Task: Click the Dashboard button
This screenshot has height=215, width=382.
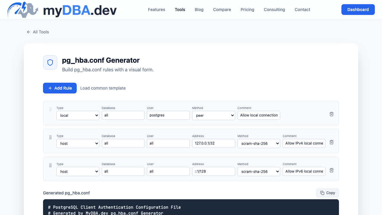Action: 358,10
